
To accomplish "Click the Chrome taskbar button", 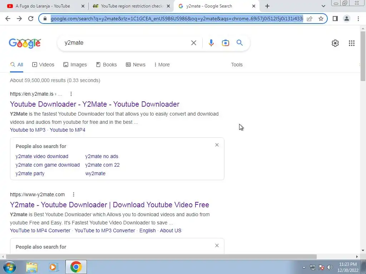I will (x=76, y=267).
